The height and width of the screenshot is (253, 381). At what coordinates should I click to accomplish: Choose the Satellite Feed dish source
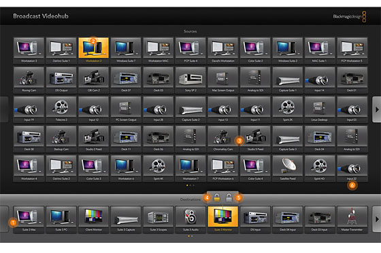click(x=287, y=168)
